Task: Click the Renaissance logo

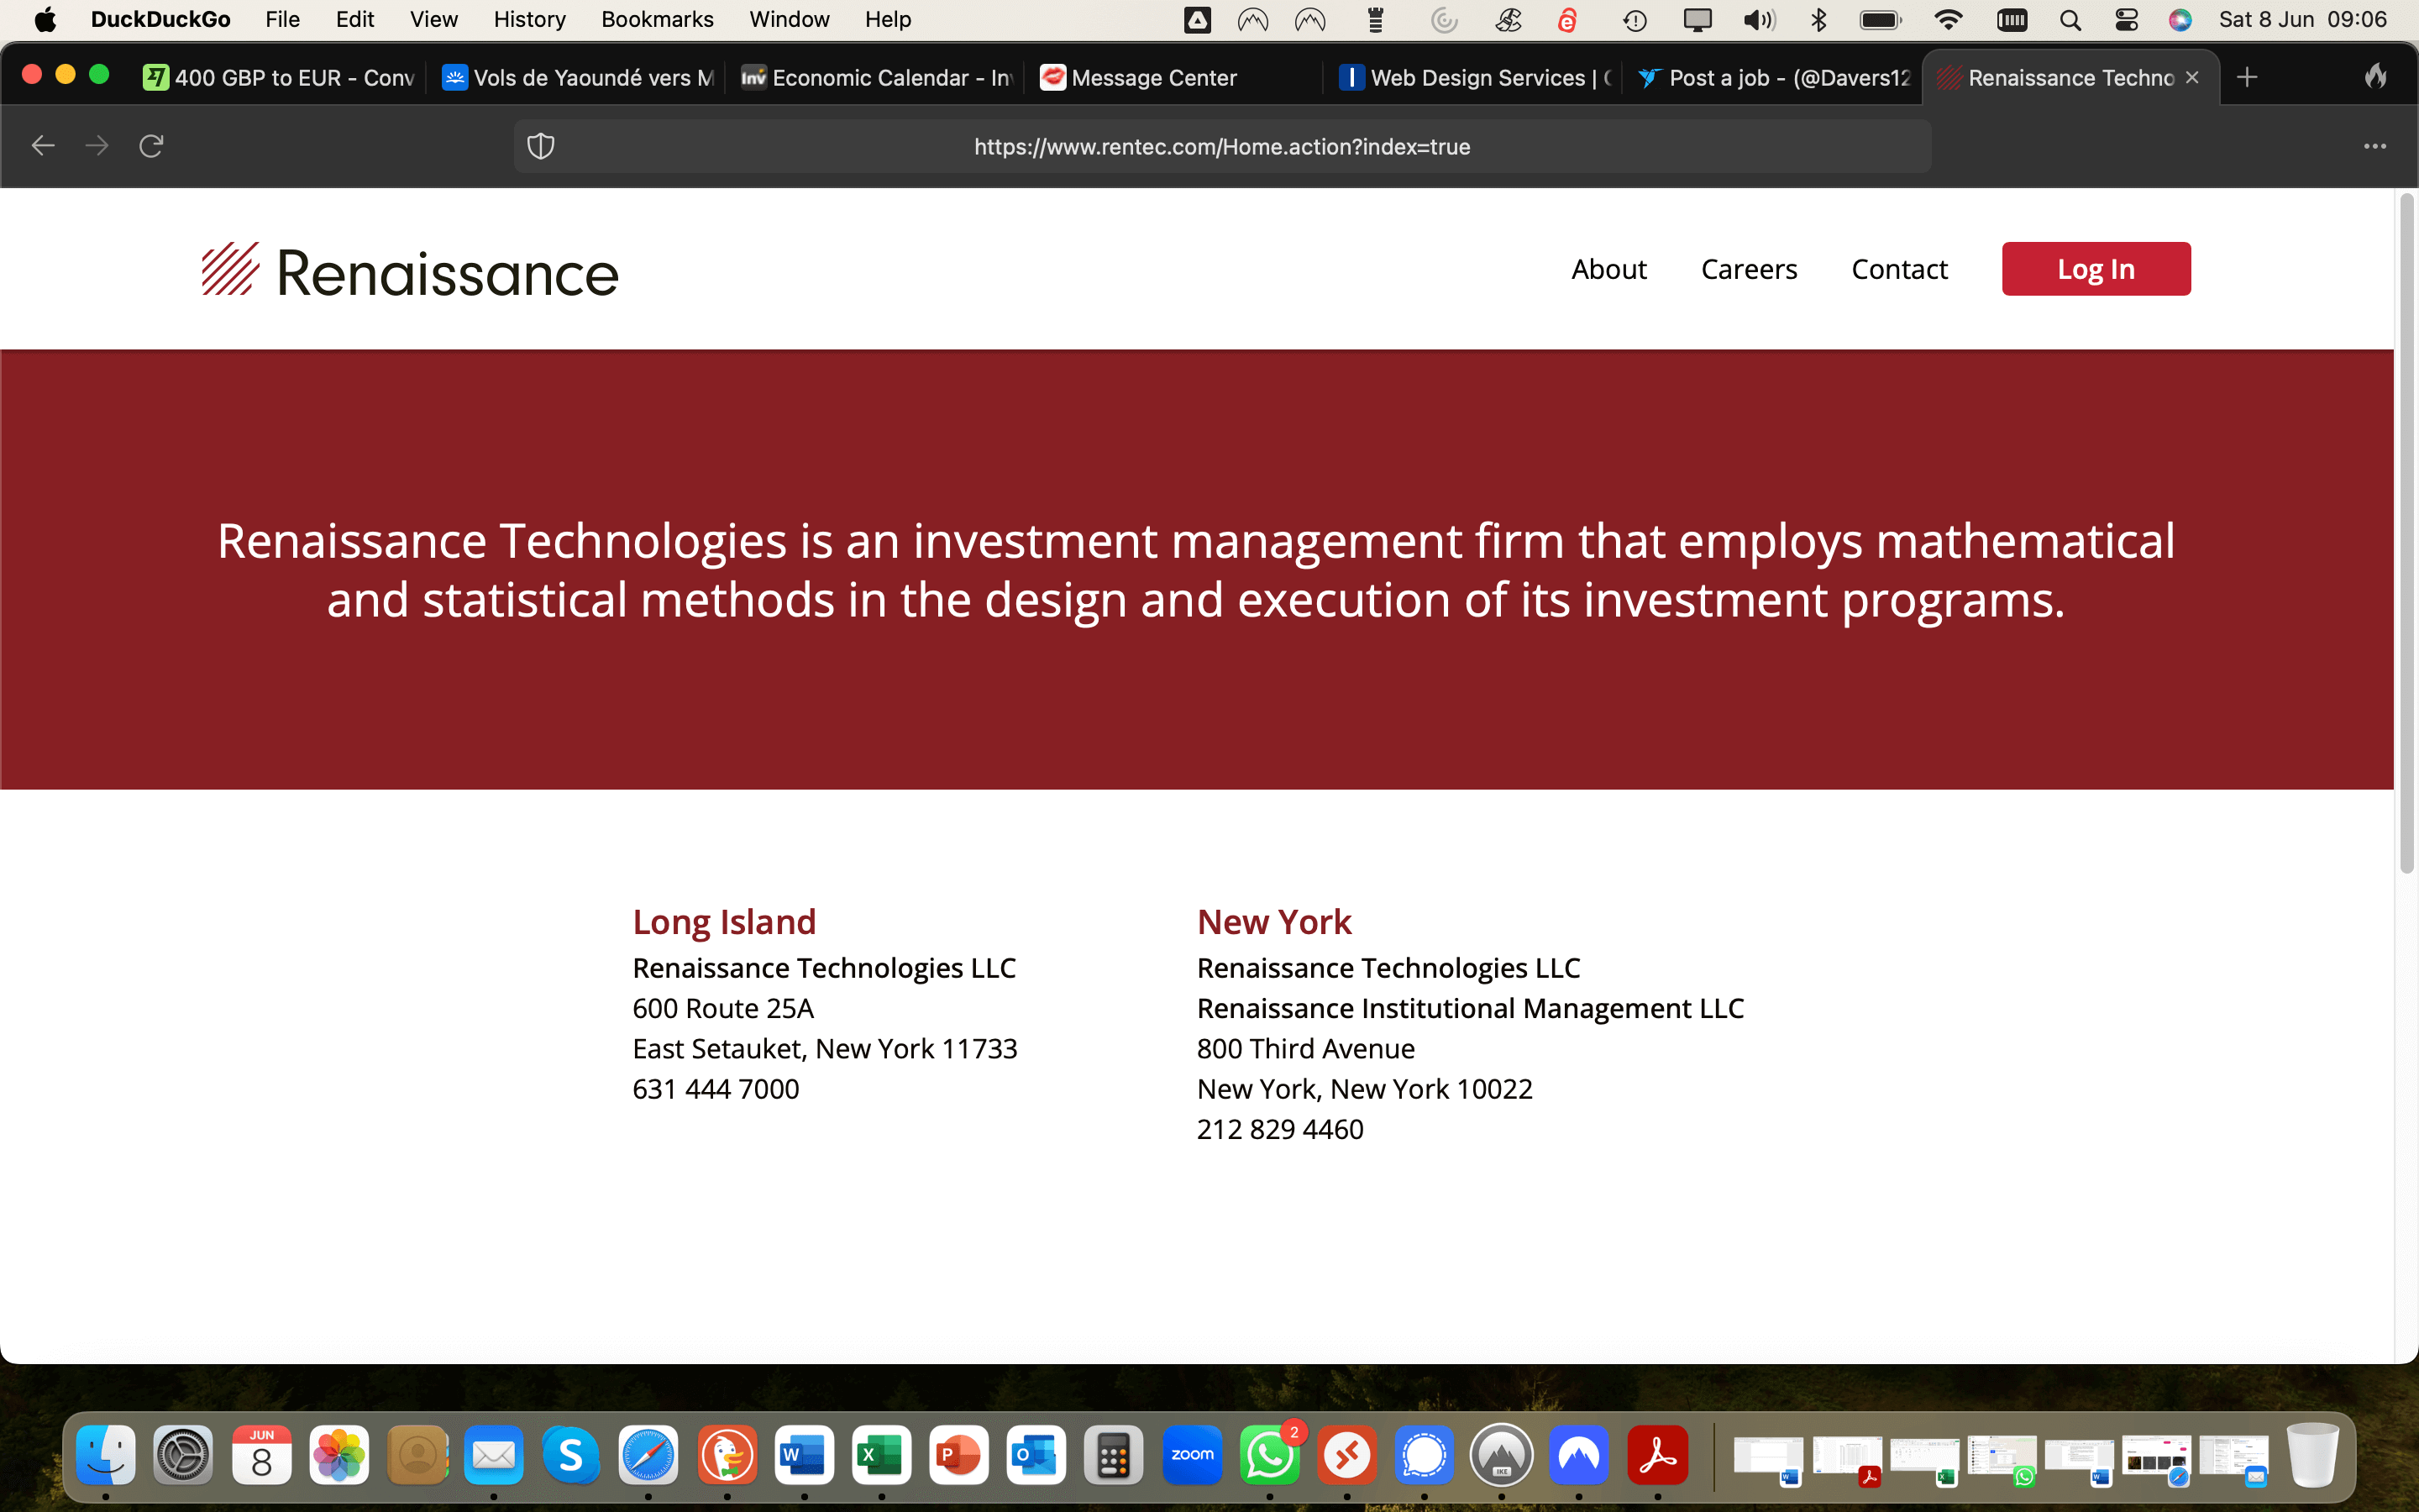Action: coord(410,271)
